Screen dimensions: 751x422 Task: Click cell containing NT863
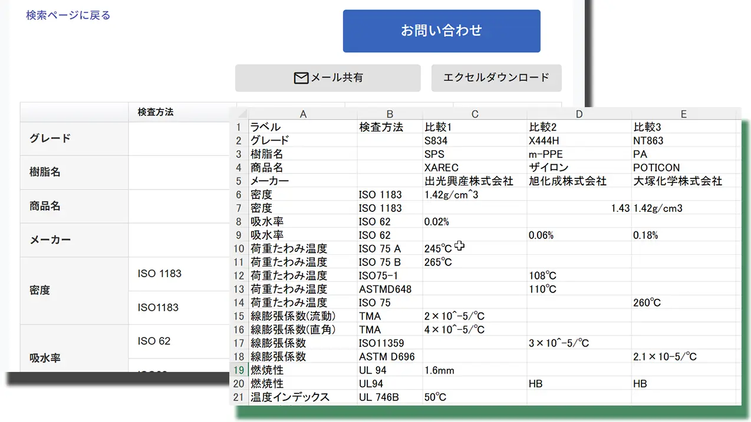[x=683, y=141]
